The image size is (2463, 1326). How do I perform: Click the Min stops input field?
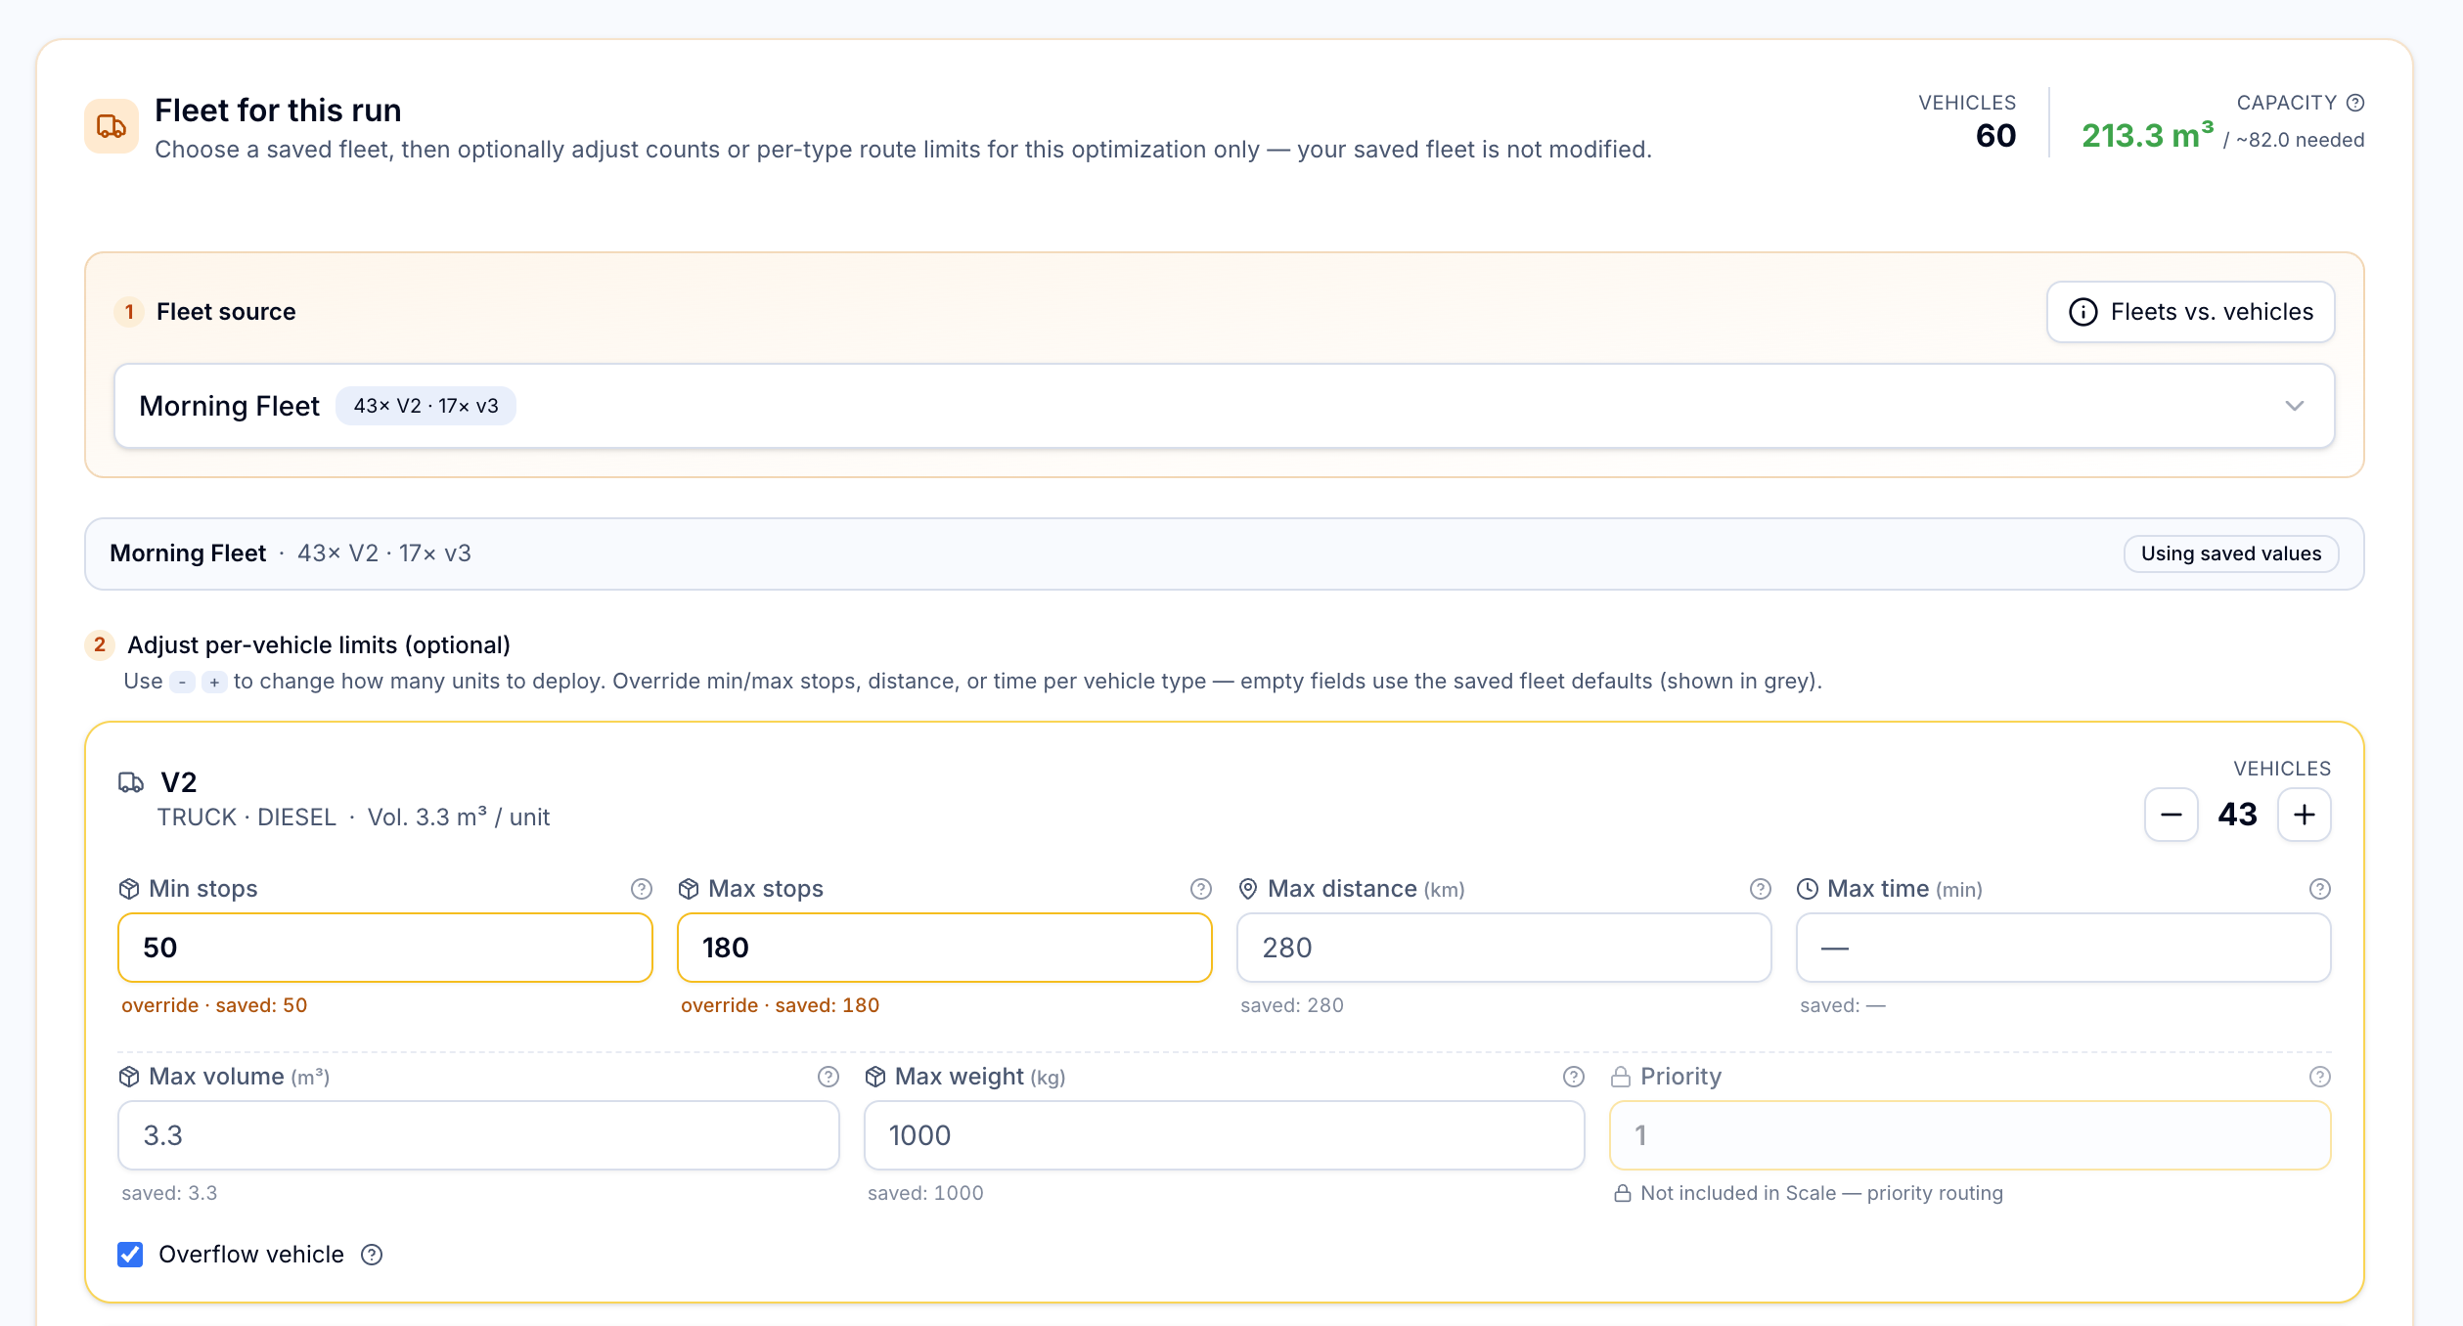pyautogui.click(x=385, y=948)
